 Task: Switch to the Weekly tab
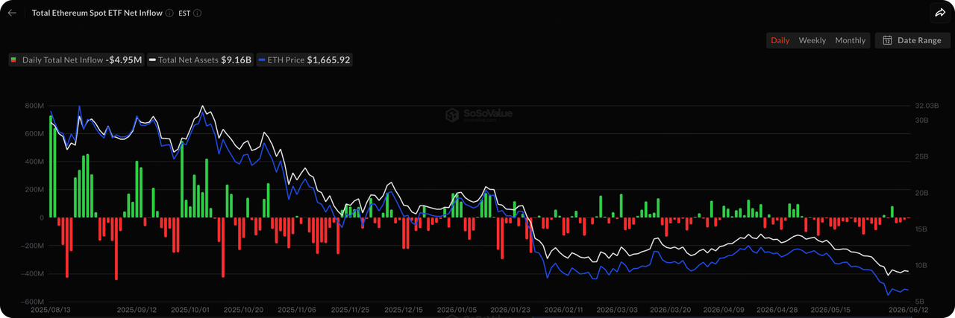point(812,40)
